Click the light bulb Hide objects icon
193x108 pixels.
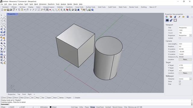point(62,10)
